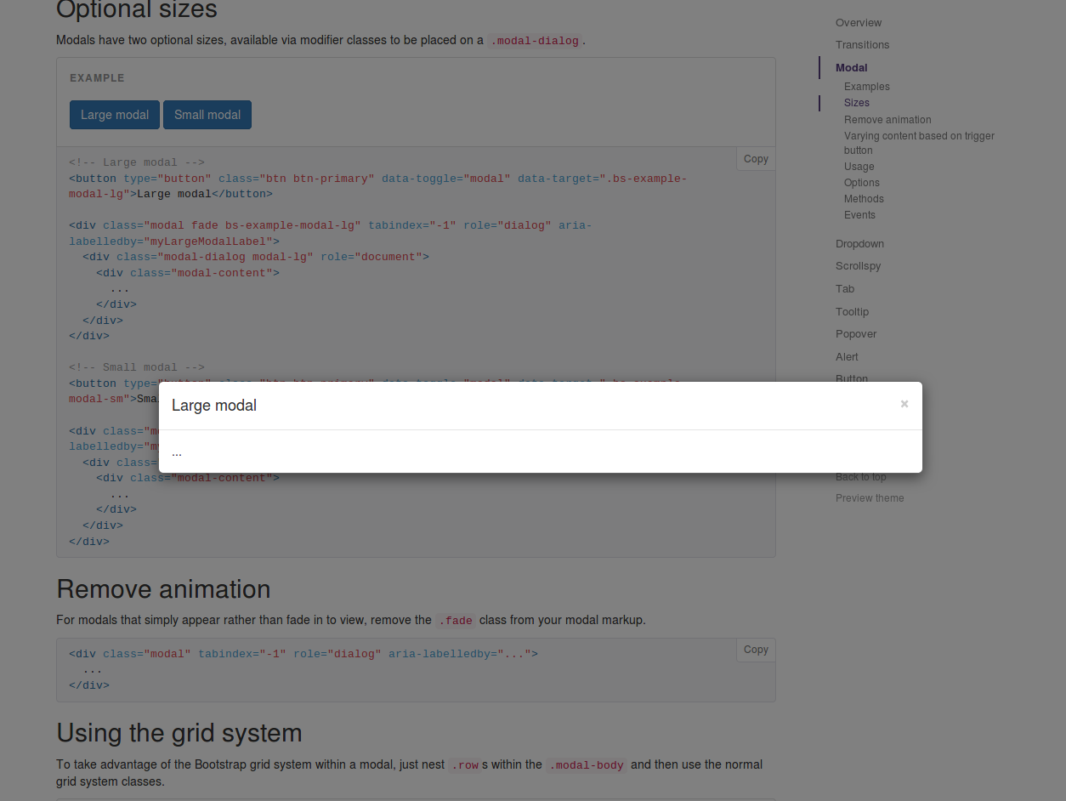
Task: Open Popover section in sidebar
Action: (x=856, y=334)
